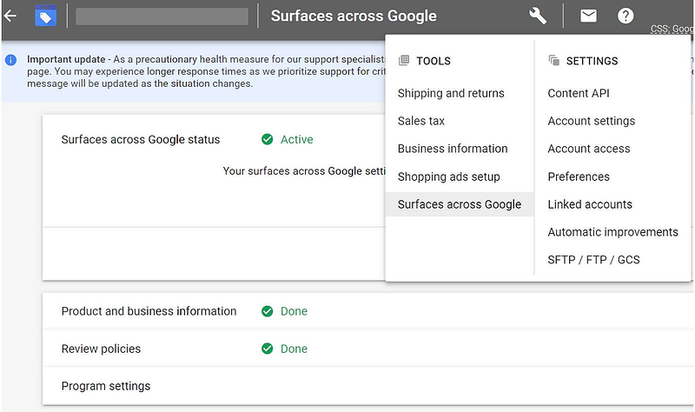Expand the Program settings row
Viewport: 695px width, 412px height.
coord(106,386)
